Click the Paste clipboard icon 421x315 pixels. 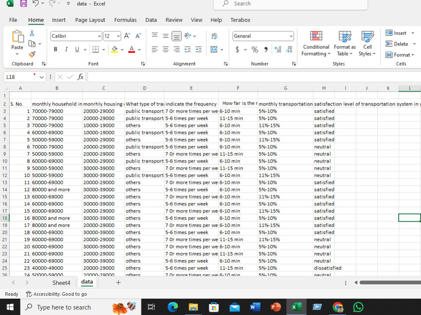(x=17, y=36)
